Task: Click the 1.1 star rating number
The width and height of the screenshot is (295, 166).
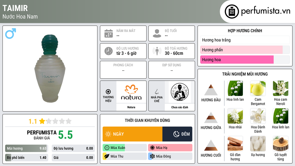Action: click(33, 121)
